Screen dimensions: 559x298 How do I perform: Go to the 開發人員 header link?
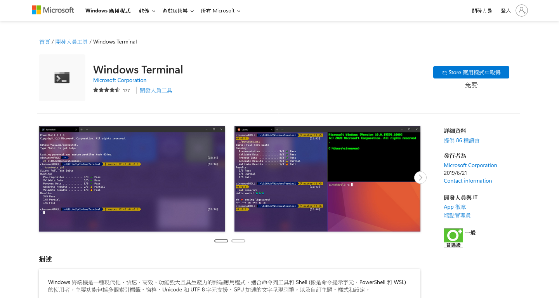tap(482, 11)
